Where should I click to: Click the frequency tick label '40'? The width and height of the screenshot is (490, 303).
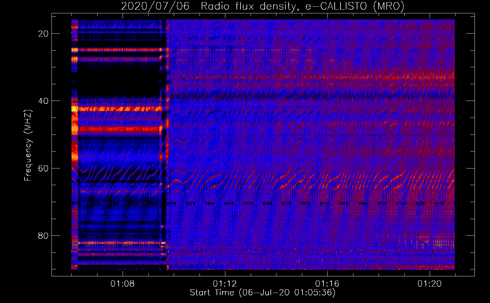coord(43,101)
